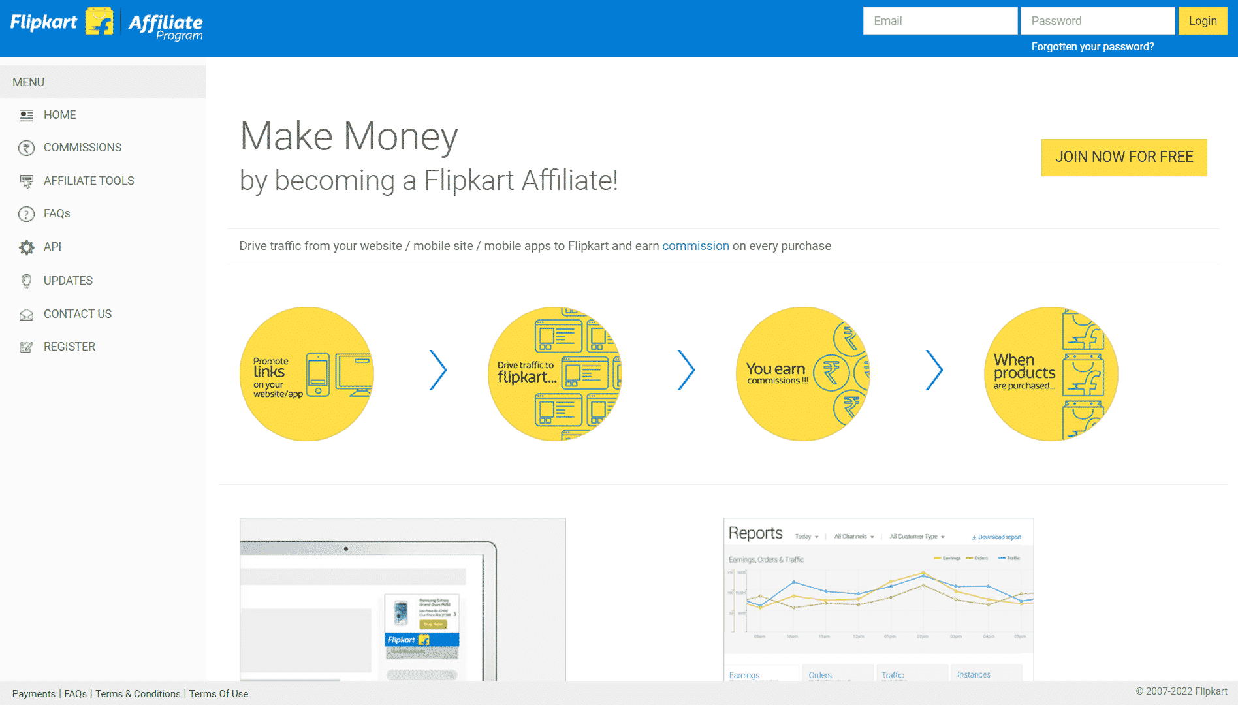The height and width of the screenshot is (705, 1238).
Task: Click the API gear icon
Action: coord(26,247)
